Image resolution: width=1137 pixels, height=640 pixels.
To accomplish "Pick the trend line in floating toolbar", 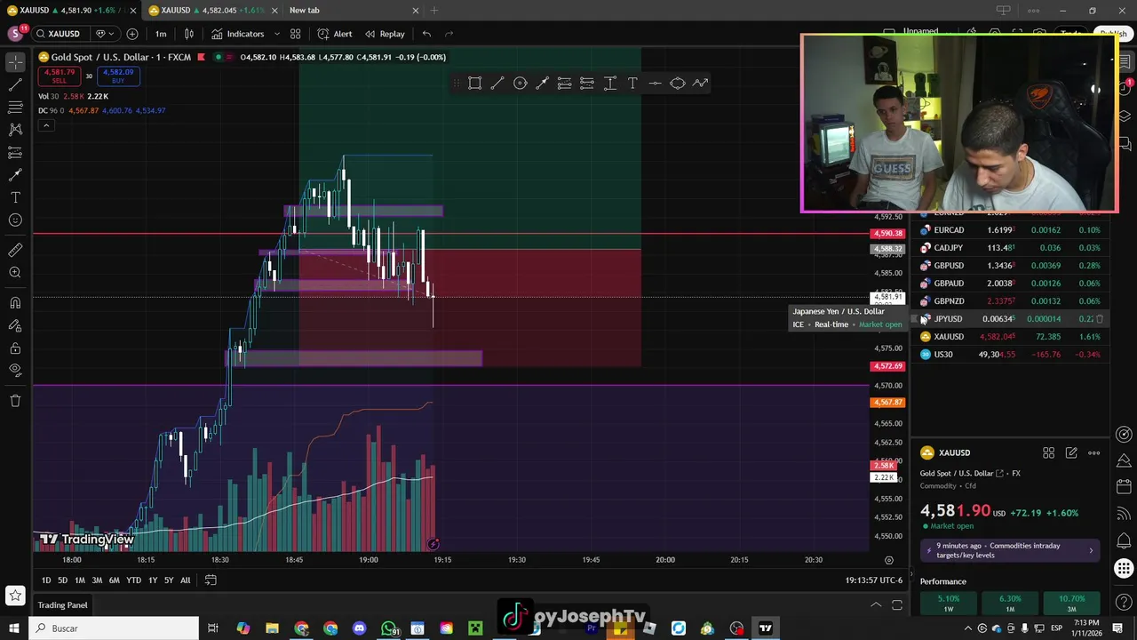I will tap(497, 84).
